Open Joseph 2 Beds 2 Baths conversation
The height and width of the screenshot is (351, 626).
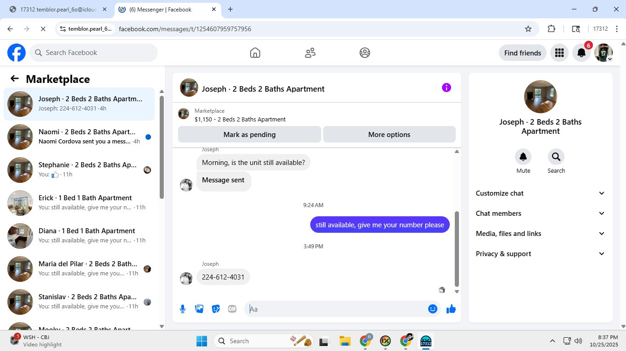coord(79,104)
